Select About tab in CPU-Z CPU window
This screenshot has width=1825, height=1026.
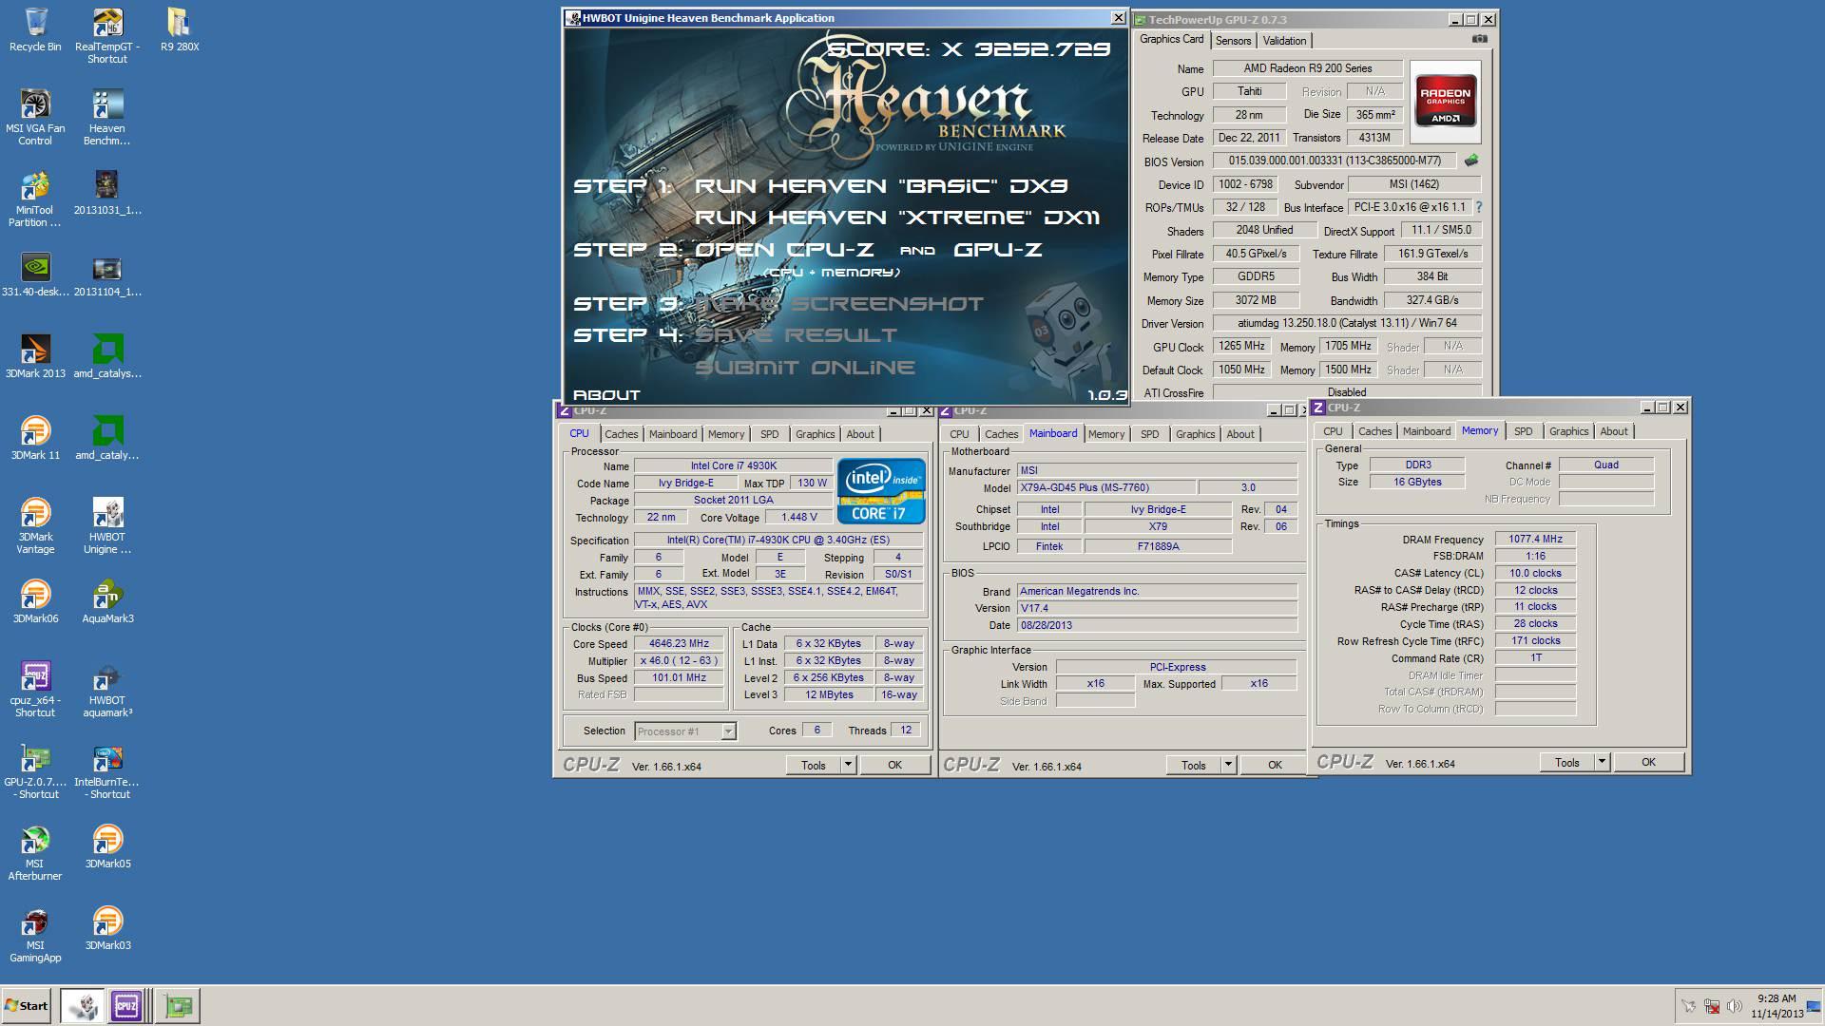point(860,434)
